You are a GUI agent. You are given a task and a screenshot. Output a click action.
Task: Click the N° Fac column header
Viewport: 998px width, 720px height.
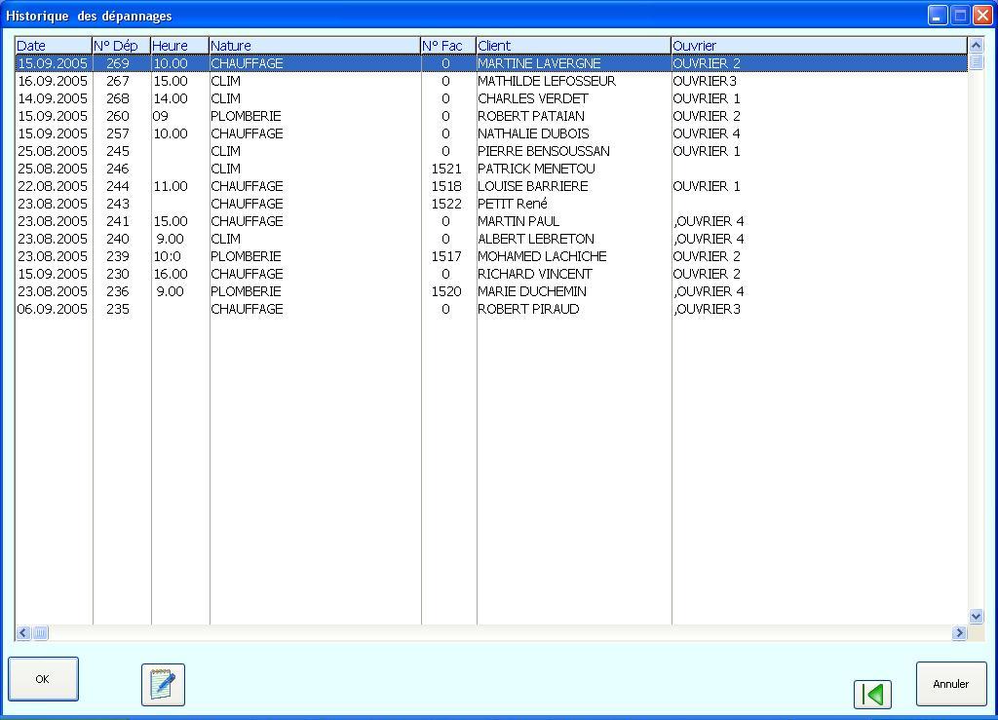(447, 46)
